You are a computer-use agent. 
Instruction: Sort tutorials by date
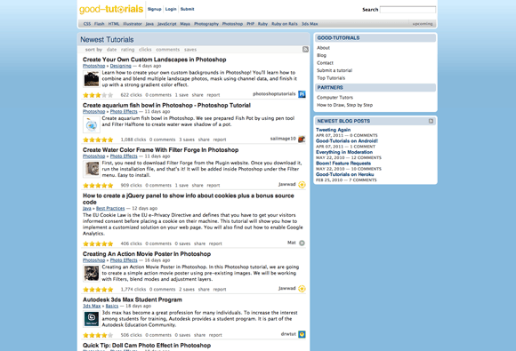click(111, 50)
